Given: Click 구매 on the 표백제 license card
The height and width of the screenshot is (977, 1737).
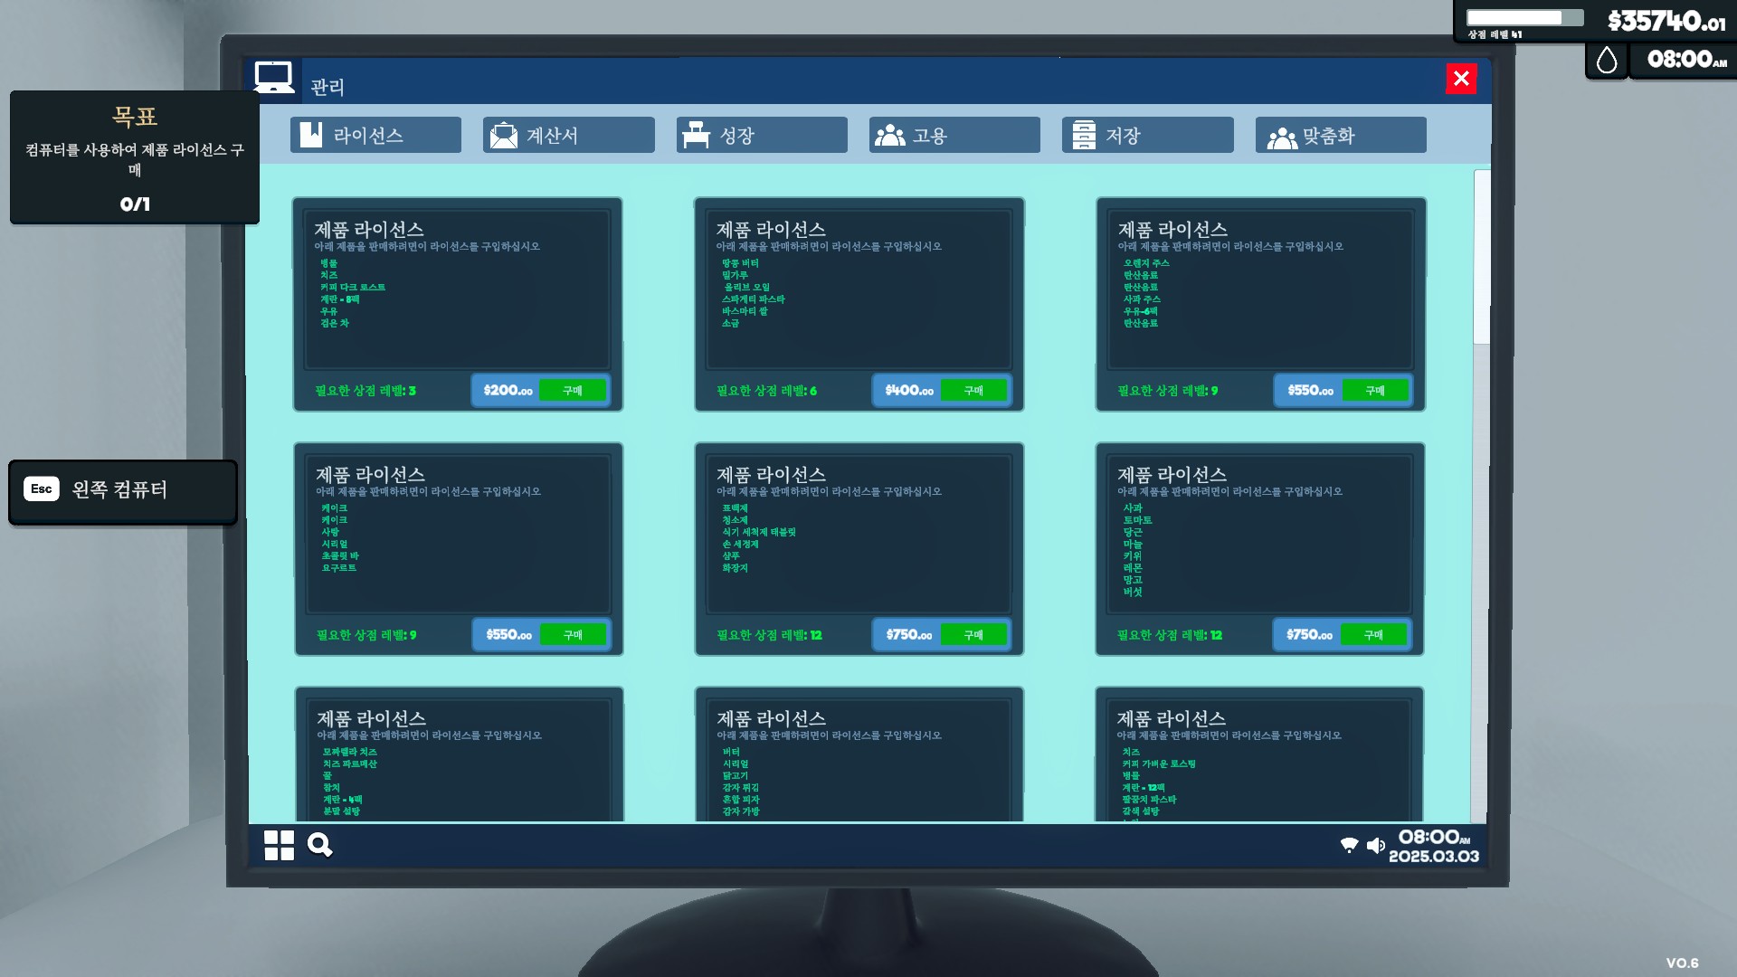Looking at the screenshot, I should [x=973, y=635].
